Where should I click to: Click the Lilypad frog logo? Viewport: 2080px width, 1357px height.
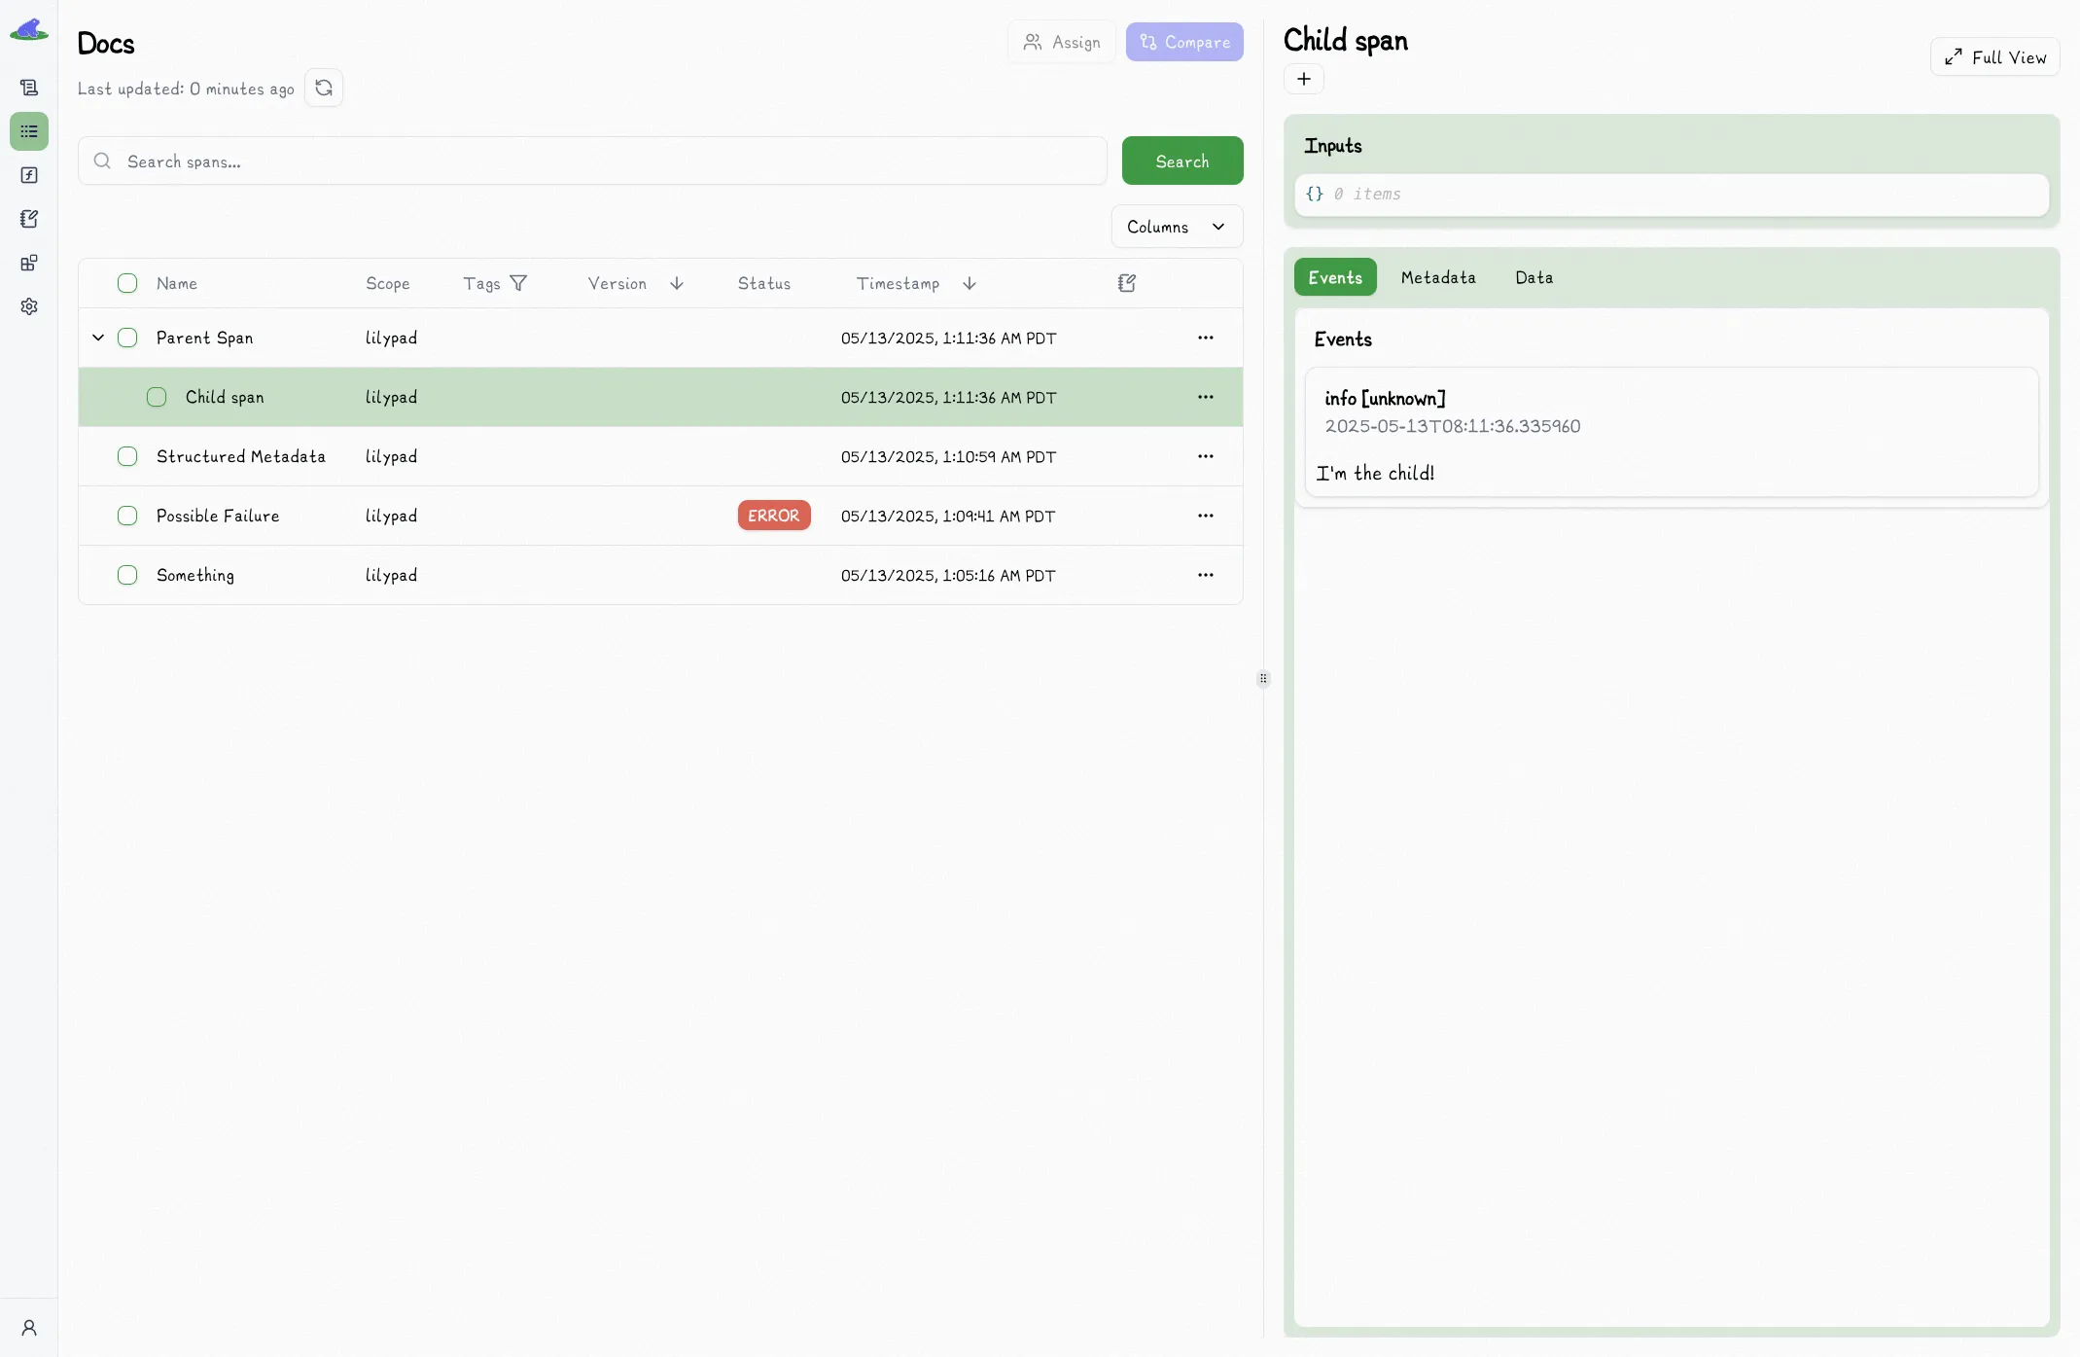(29, 30)
